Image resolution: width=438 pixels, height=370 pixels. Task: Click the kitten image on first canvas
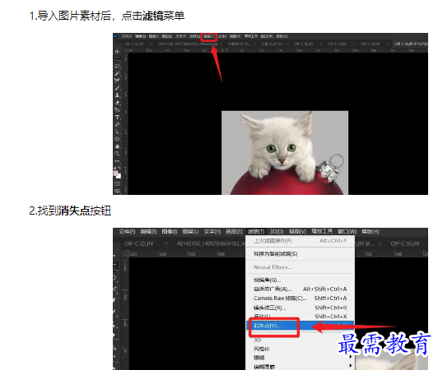click(285, 153)
